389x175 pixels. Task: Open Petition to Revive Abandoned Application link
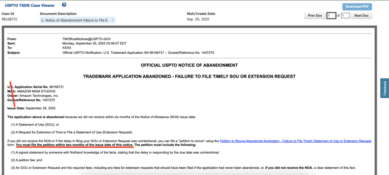(295, 141)
